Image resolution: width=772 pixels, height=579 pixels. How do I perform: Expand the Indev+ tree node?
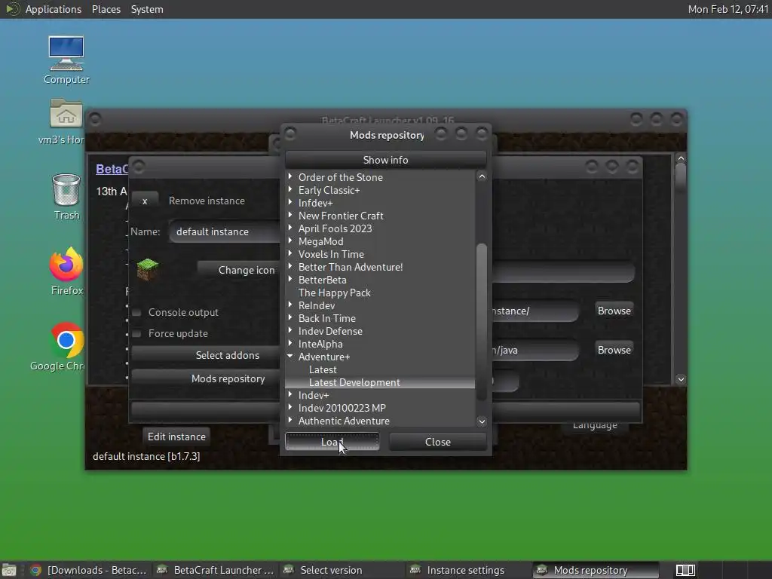[x=290, y=394]
